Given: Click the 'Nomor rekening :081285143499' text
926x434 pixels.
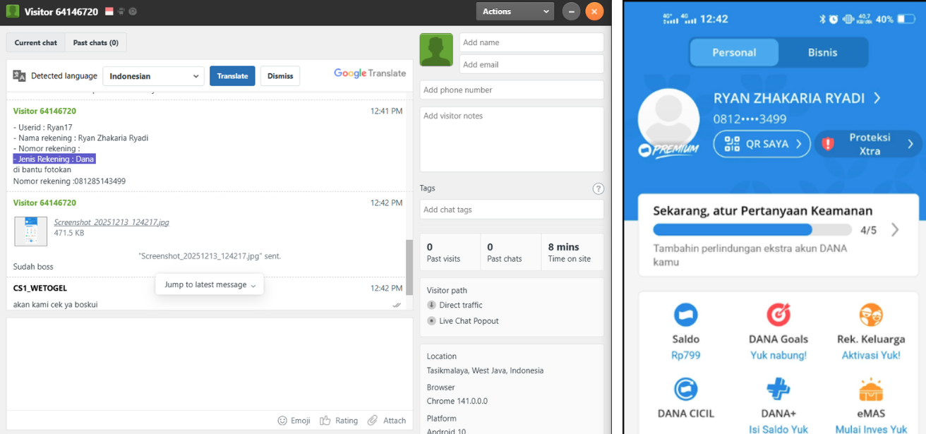Looking at the screenshot, I should [69, 181].
